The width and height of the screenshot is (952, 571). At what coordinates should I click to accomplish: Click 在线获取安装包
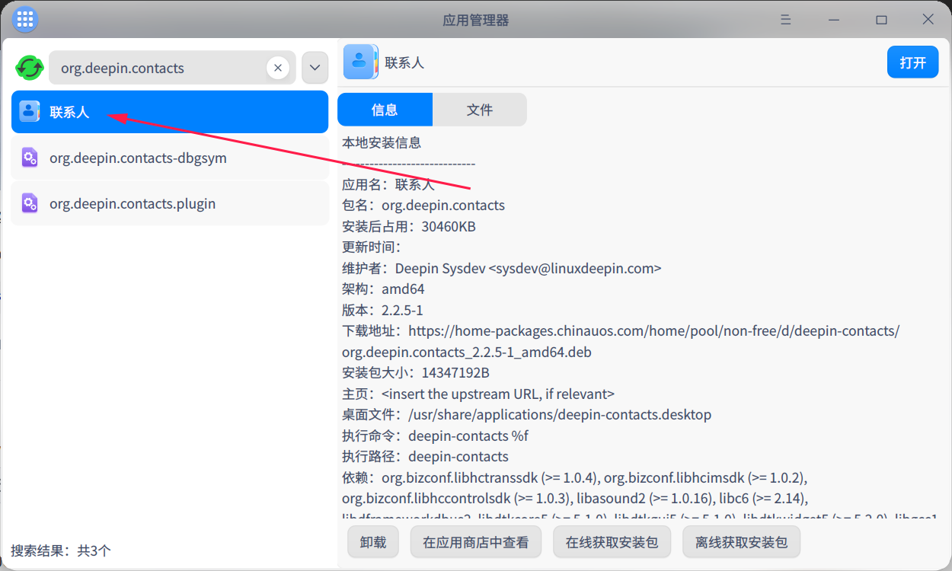pyautogui.click(x=612, y=541)
